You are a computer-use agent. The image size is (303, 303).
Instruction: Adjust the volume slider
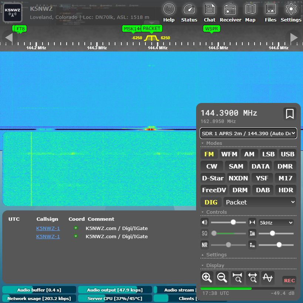pyautogui.click(x=228, y=222)
